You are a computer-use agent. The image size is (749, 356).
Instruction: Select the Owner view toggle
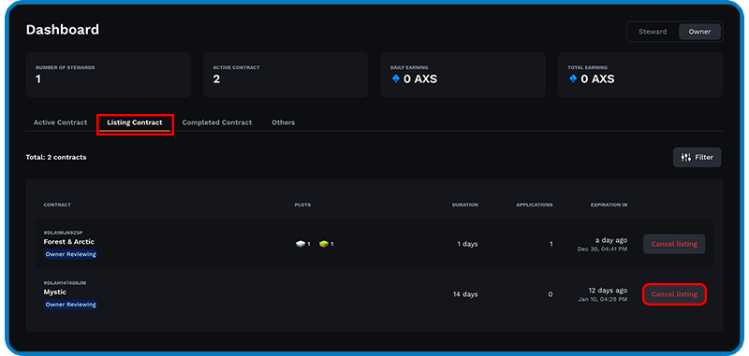click(x=699, y=32)
